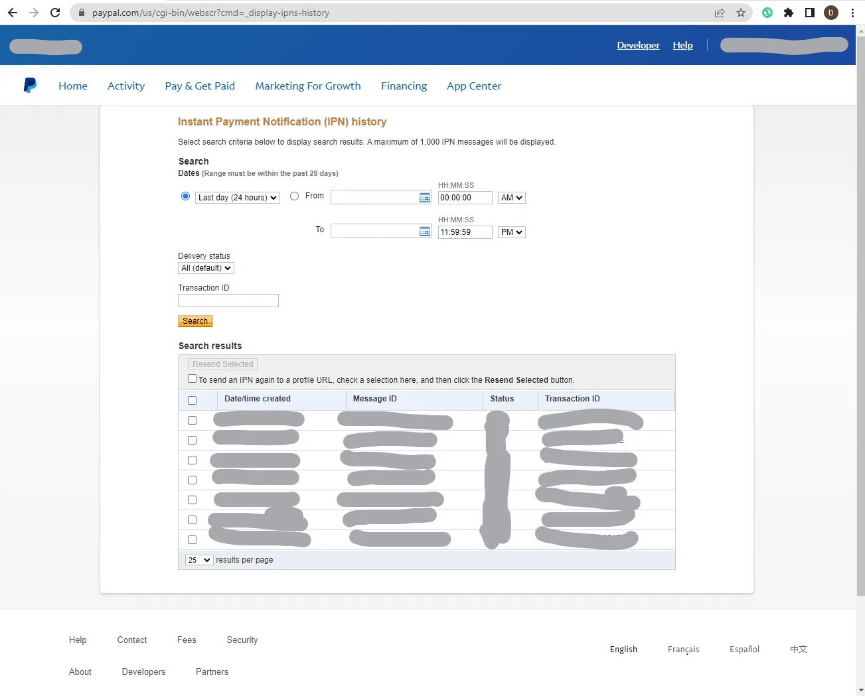Go back with the browser back arrow
Image resolution: width=865 pixels, height=696 pixels.
pos(13,13)
